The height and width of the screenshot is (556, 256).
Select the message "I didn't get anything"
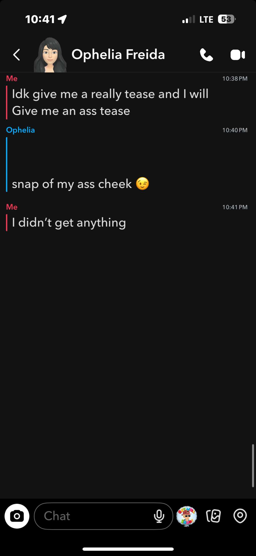tap(69, 223)
